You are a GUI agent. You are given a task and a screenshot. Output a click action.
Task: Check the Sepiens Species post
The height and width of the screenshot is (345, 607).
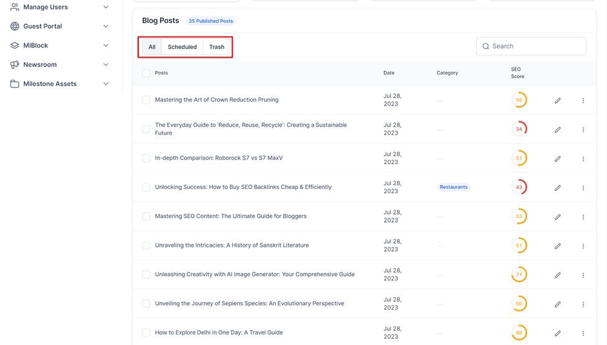point(146,303)
